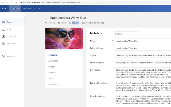
Task: Click the Editorial Description text area
Action: tap(142, 86)
